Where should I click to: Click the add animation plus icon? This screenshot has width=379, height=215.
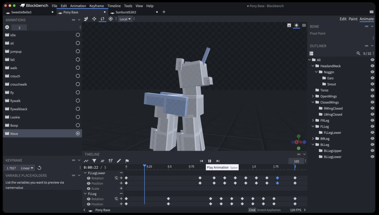point(7,27)
